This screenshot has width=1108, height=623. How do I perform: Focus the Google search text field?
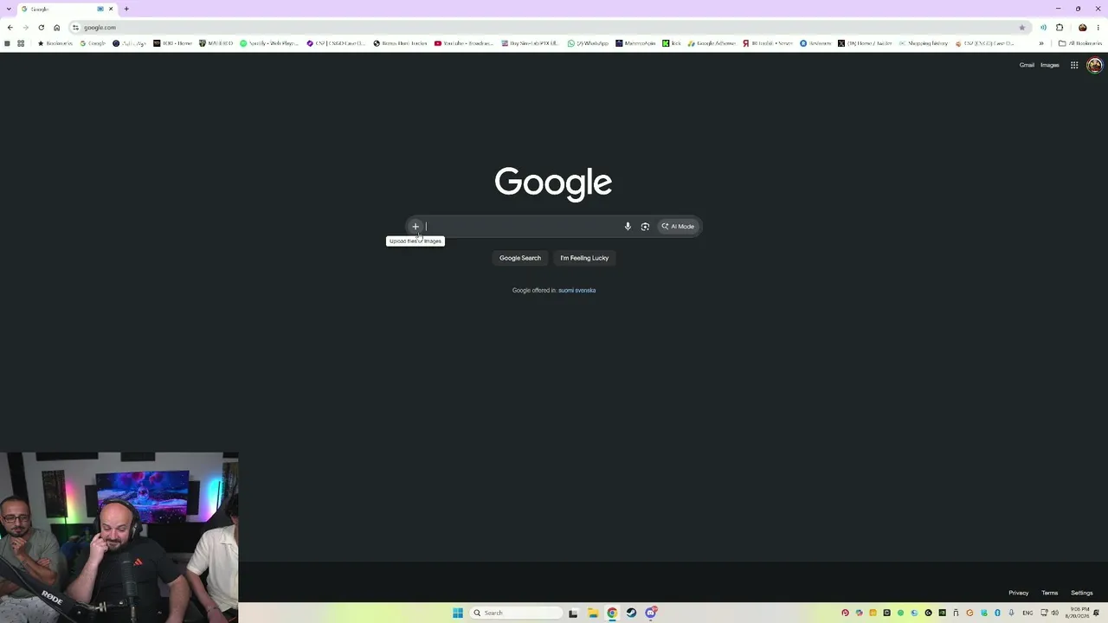(x=522, y=227)
